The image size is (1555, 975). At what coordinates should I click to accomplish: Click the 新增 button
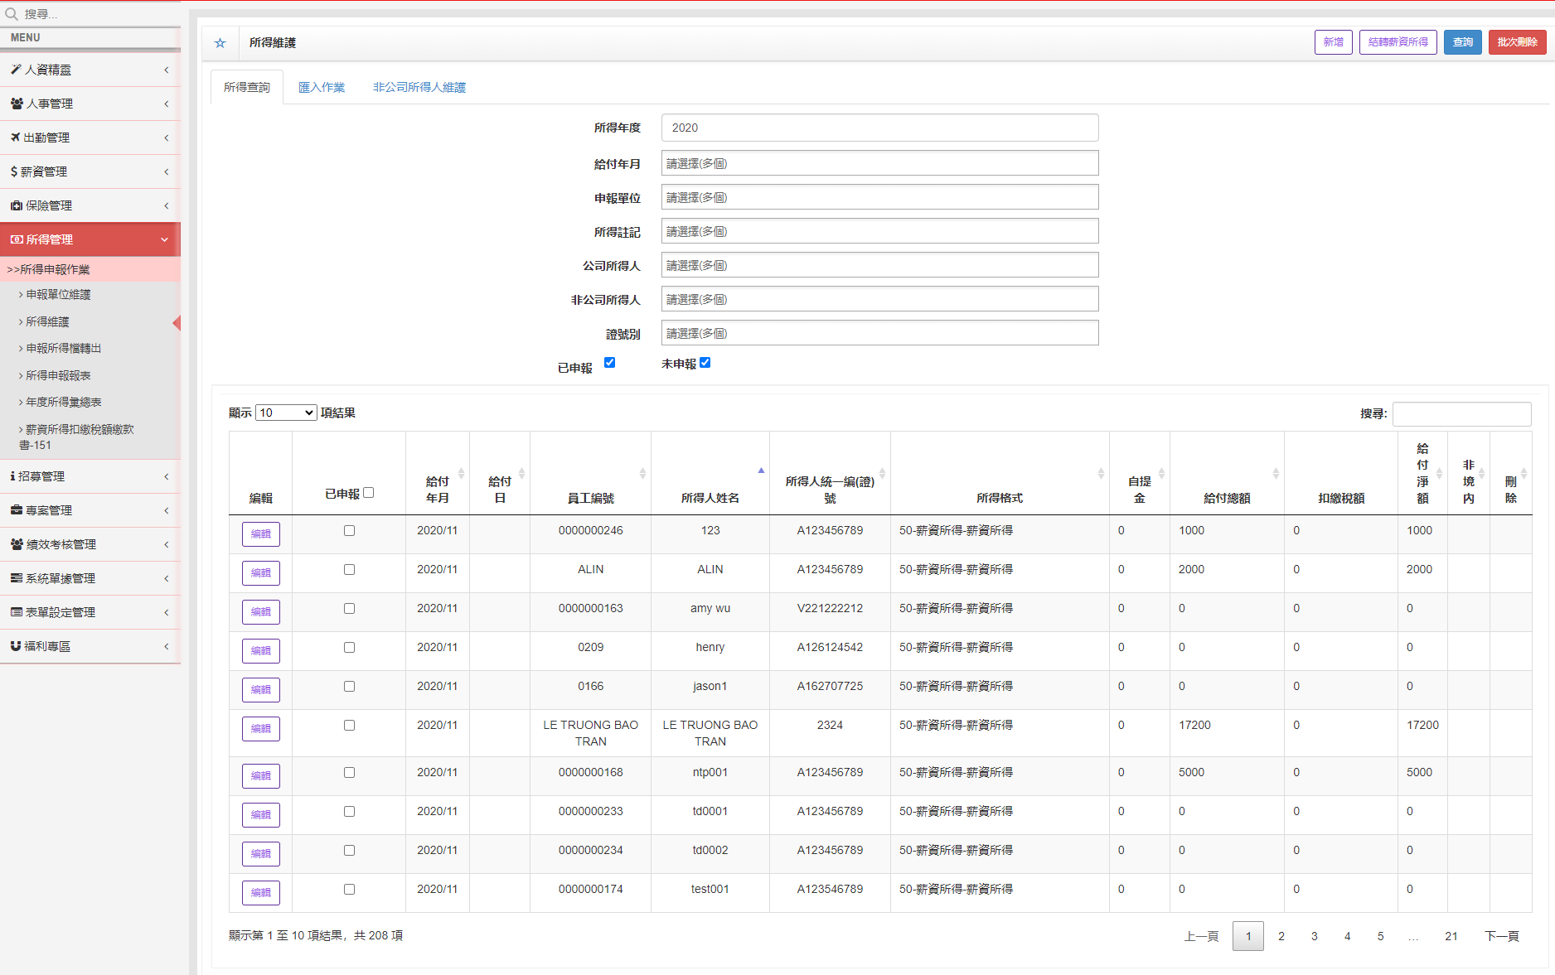click(1334, 42)
